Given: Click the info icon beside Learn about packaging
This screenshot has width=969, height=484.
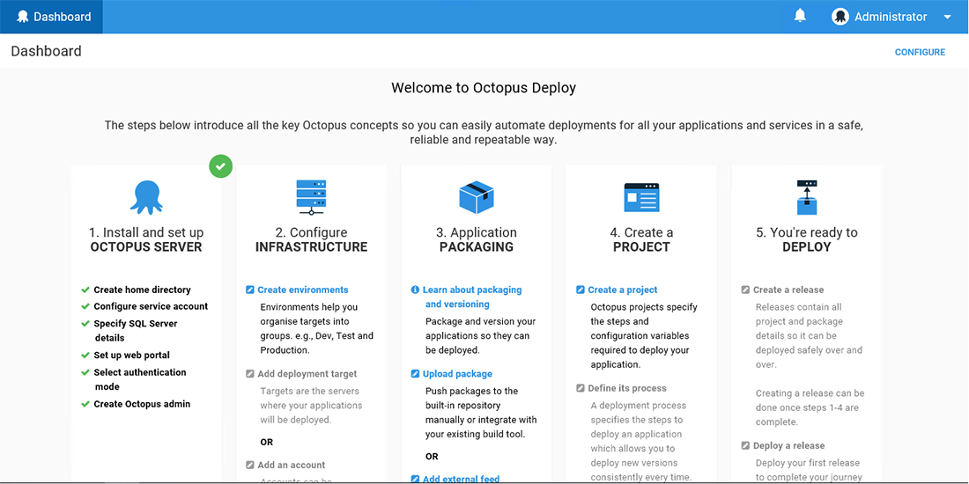Looking at the screenshot, I should click(x=415, y=290).
